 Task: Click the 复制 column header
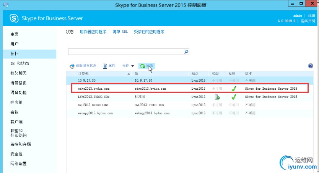(x=232, y=73)
